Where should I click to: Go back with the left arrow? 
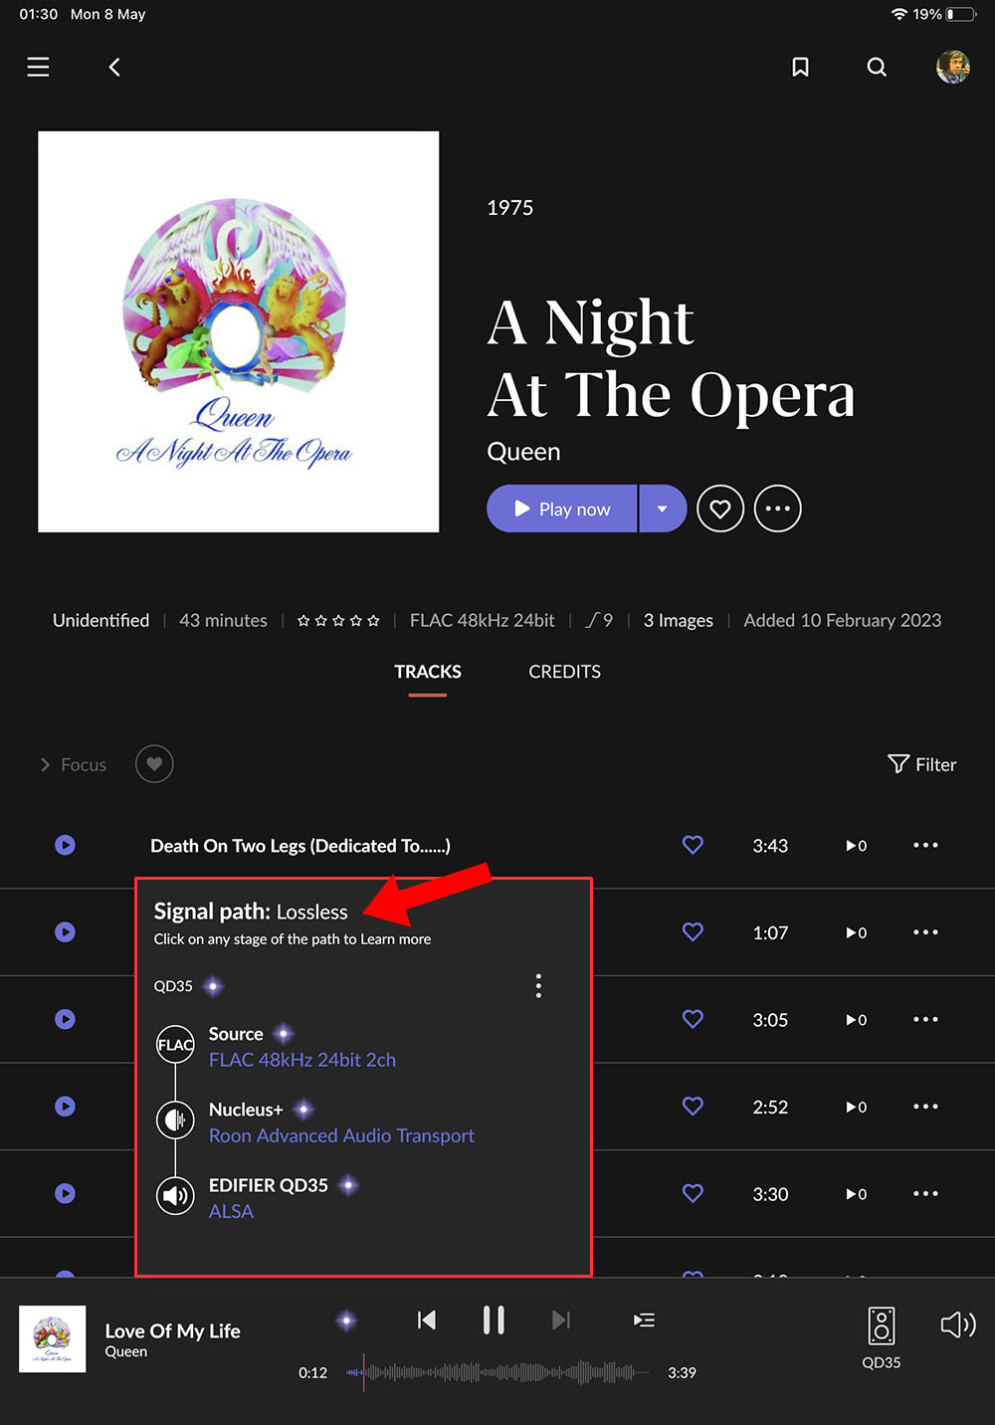[114, 67]
